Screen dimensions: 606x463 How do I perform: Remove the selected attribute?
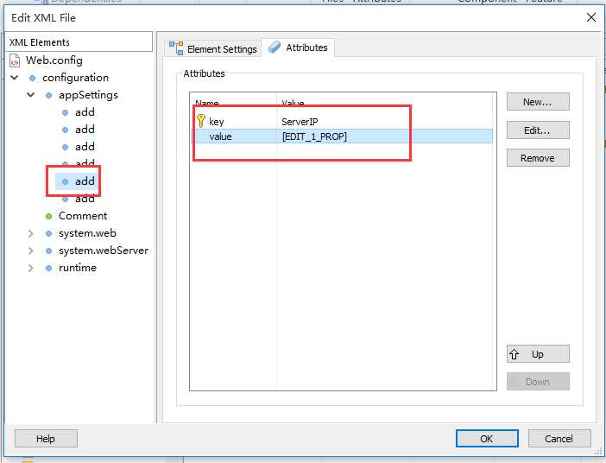tap(538, 158)
